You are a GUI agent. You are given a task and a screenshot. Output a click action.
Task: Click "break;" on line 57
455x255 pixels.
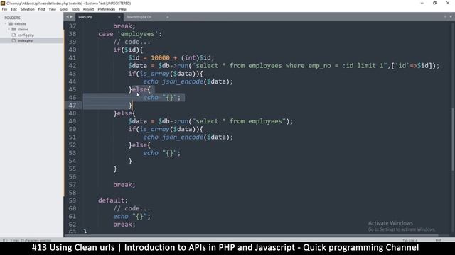(124, 184)
